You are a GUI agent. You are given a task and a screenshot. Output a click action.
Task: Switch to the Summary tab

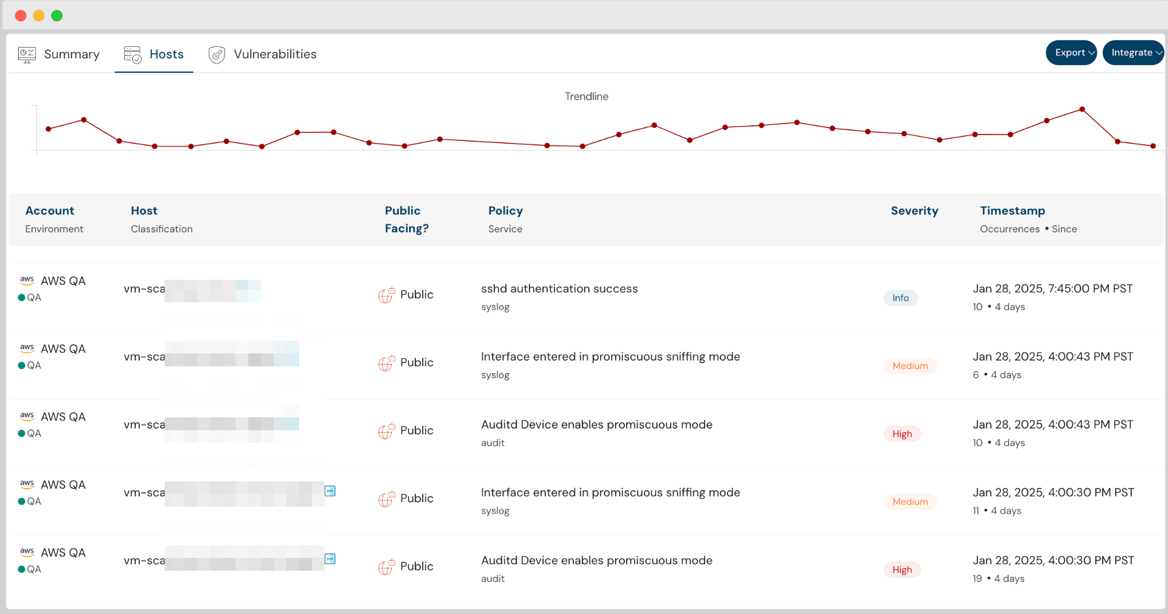72,53
